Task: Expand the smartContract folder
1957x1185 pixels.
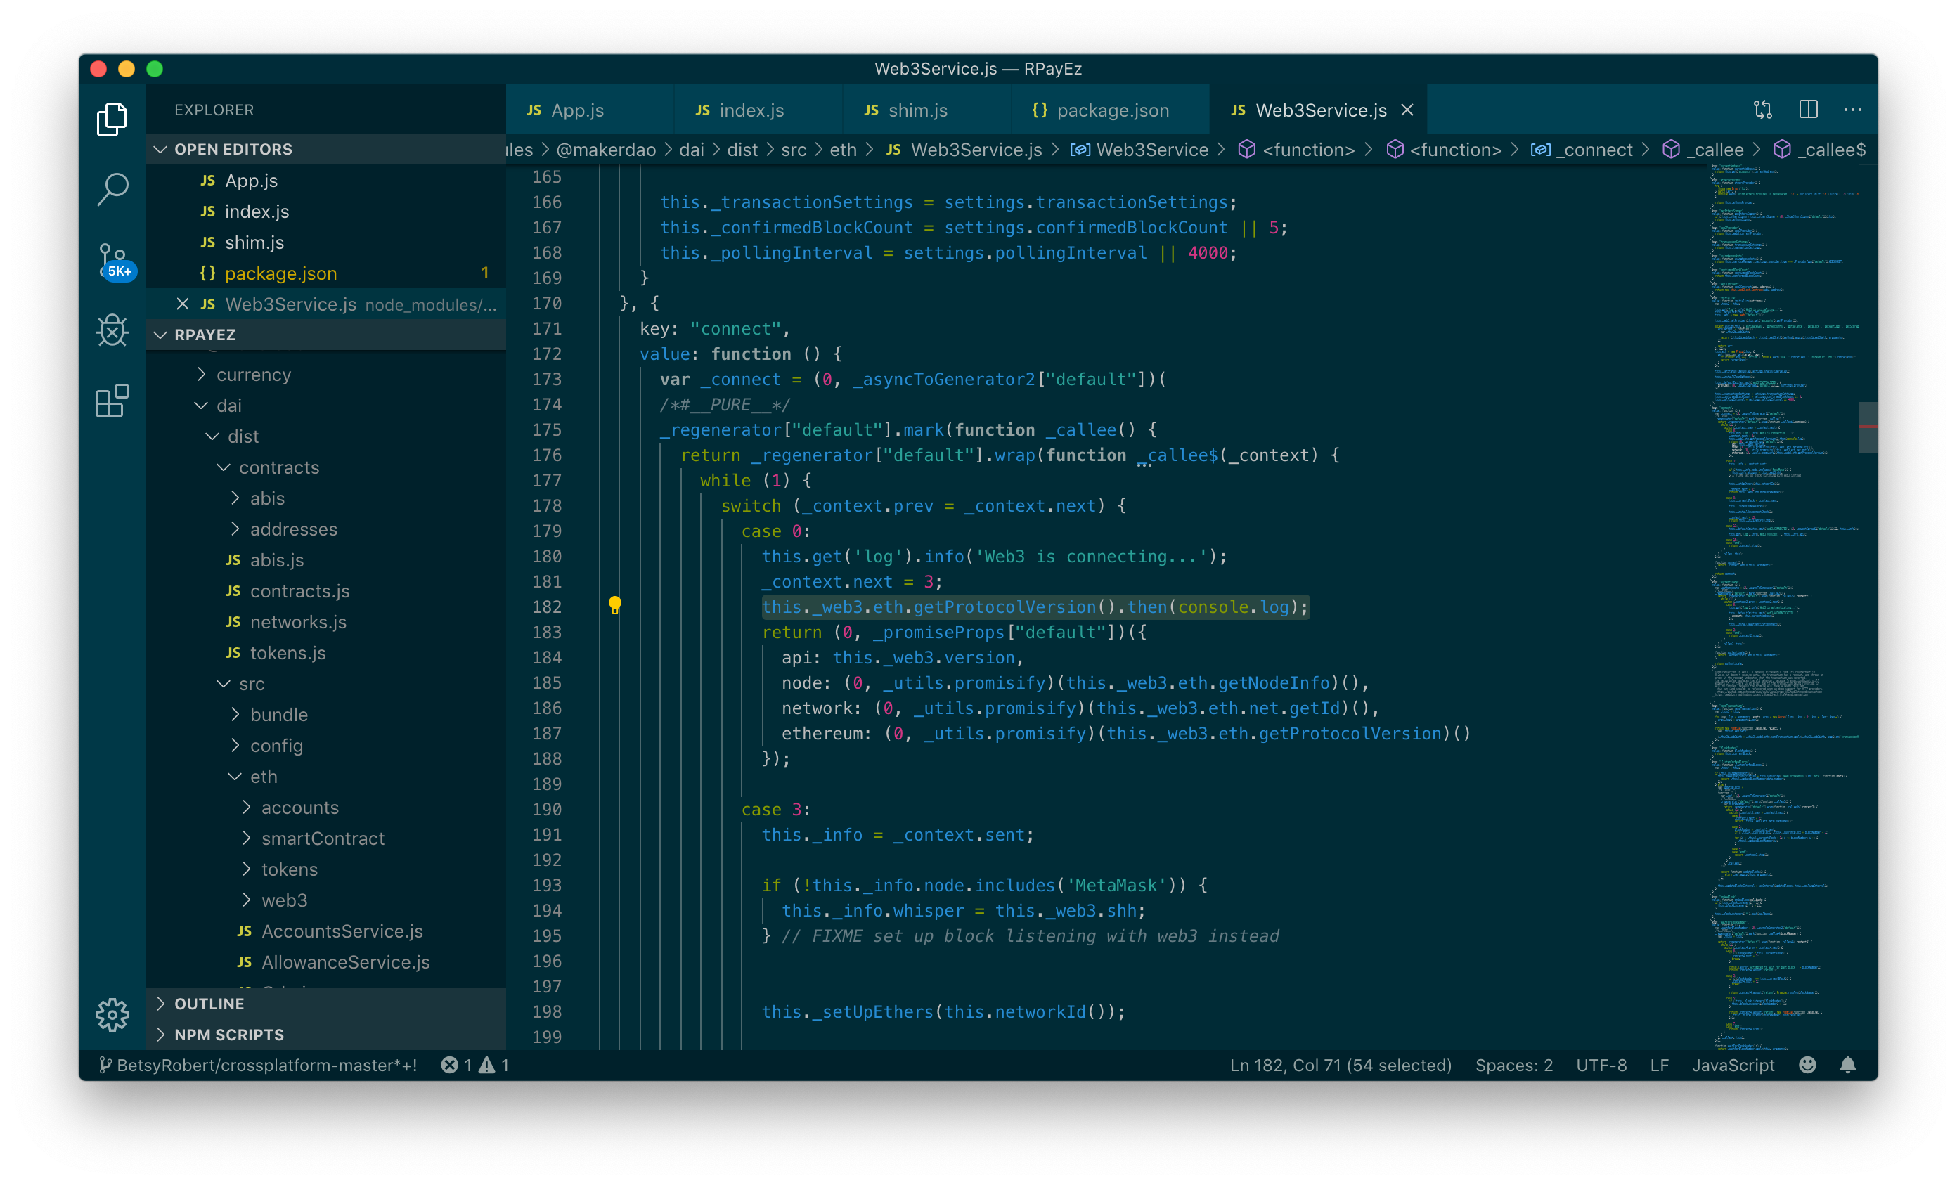Action: 325,838
